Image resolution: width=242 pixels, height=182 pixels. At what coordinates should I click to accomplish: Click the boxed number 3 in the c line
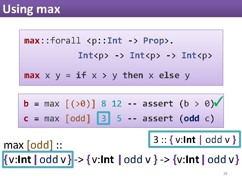(x=104, y=118)
